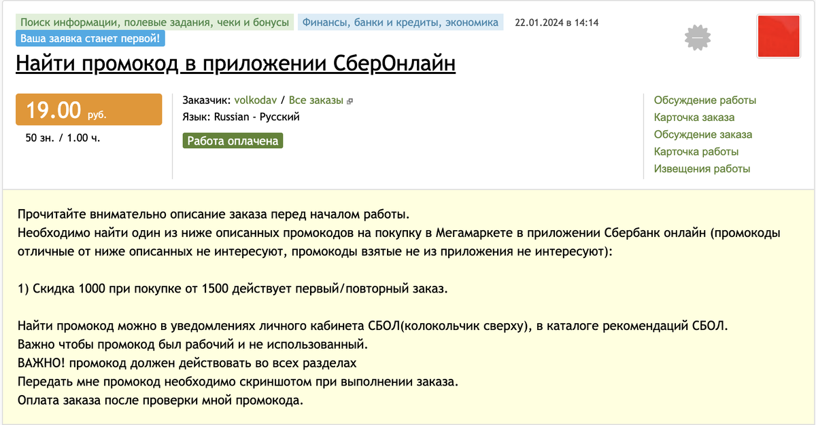This screenshot has width=816, height=425.
Task: Click the 'Работа оплачена' status label
Action: pos(233,141)
